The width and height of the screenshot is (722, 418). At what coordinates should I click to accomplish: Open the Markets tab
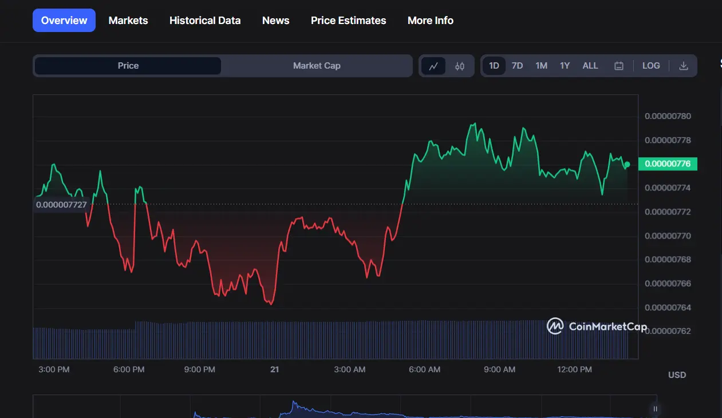click(128, 20)
